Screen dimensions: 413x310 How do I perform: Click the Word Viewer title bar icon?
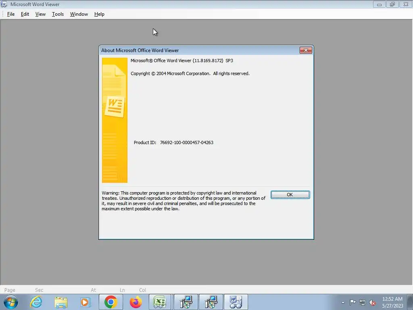4,4
